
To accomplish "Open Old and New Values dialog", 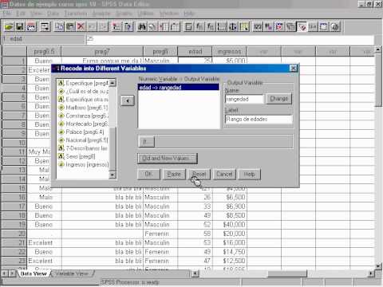I will pyautogui.click(x=168, y=159).
